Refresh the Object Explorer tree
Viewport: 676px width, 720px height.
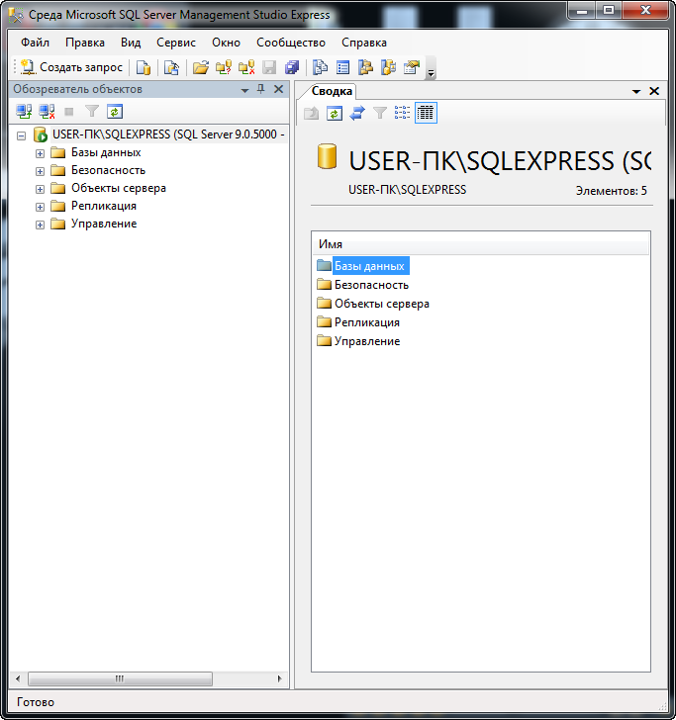click(115, 112)
